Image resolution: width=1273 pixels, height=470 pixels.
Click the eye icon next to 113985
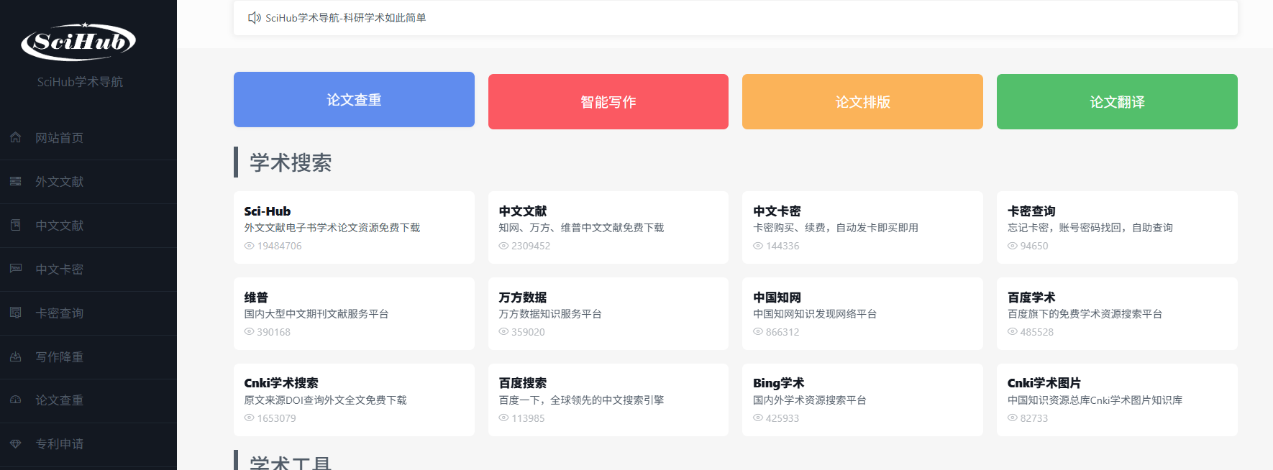(504, 418)
